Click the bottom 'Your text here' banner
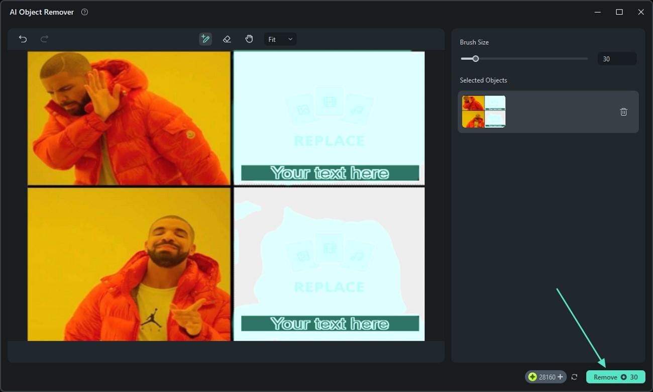This screenshot has width=653, height=392. [330, 323]
